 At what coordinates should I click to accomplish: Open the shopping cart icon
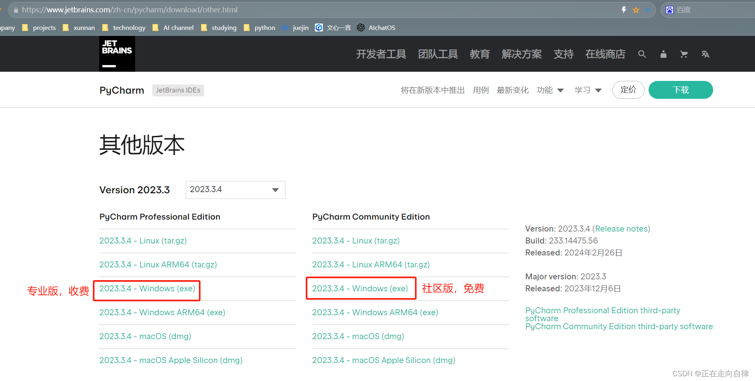(684, 54)
